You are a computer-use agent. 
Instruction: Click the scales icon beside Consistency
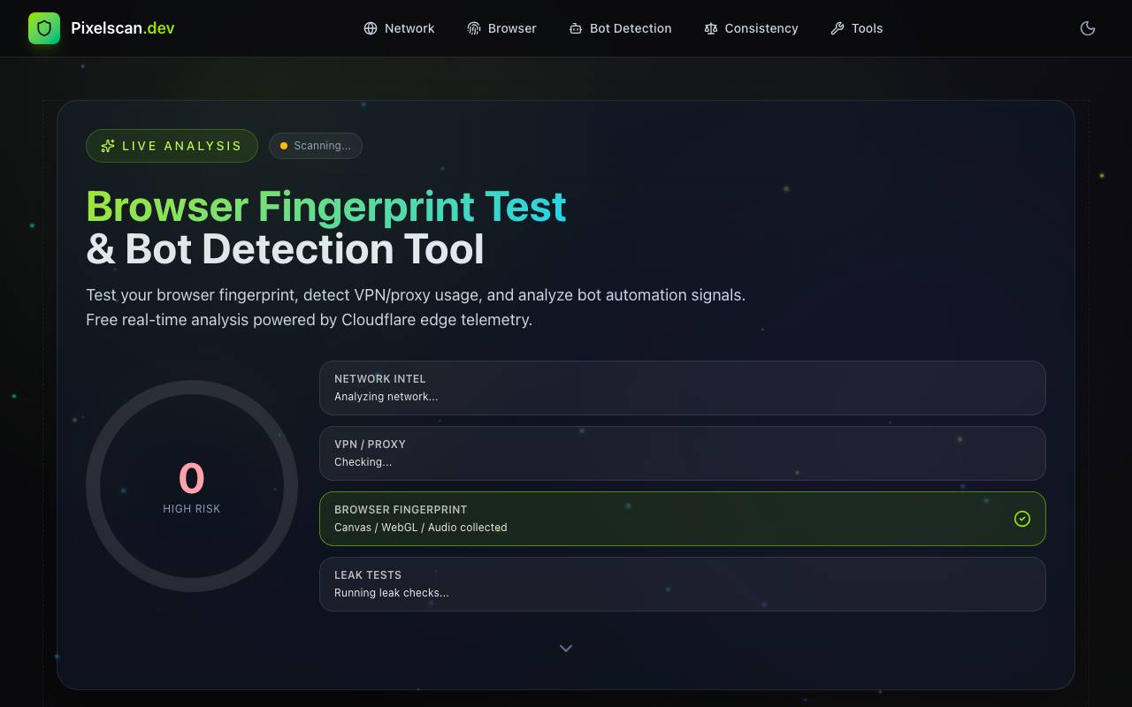pyautogui.click(x=711, y=28)
